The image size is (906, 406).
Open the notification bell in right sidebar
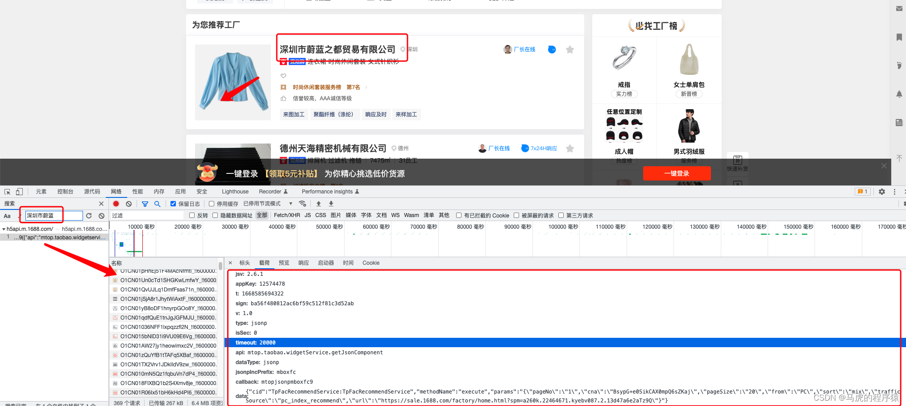click(899, 94)
